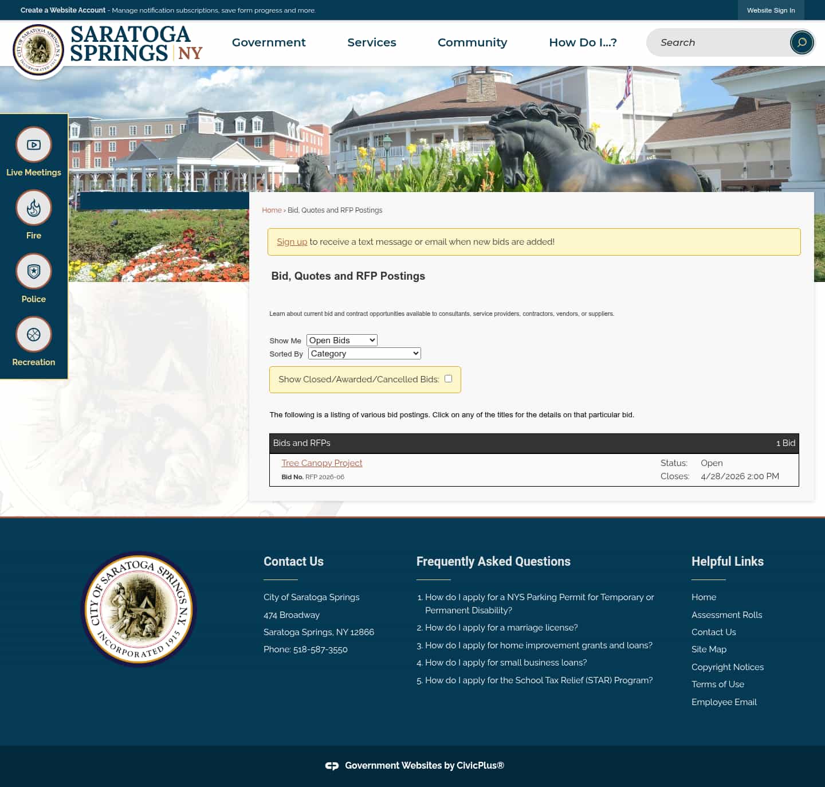This screenshot has width=825, height=787.
Task: Open Recreation via the sidebar icon
Action: pyautogui.click(x=33, y=334)
